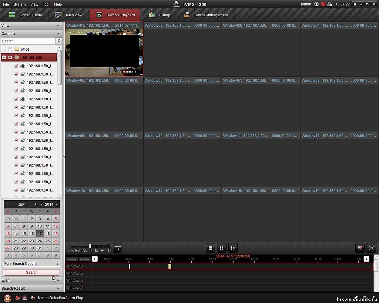Viewport: 379px width, 303px height.
Task: Uncheck the fifth camera checkbox in the list
Action: (x=16, y=99)
